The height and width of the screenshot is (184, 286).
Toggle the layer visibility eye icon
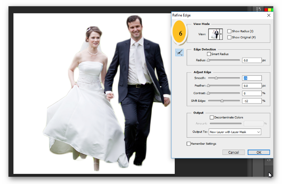pyautogui.click(x=269, y=160)
